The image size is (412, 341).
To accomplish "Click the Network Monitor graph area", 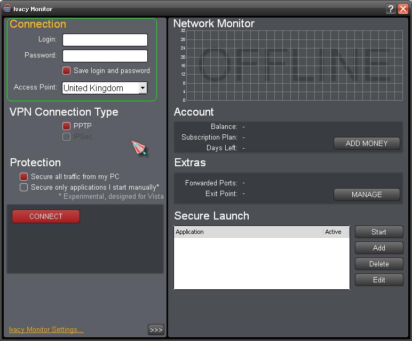I will (294, 66).
